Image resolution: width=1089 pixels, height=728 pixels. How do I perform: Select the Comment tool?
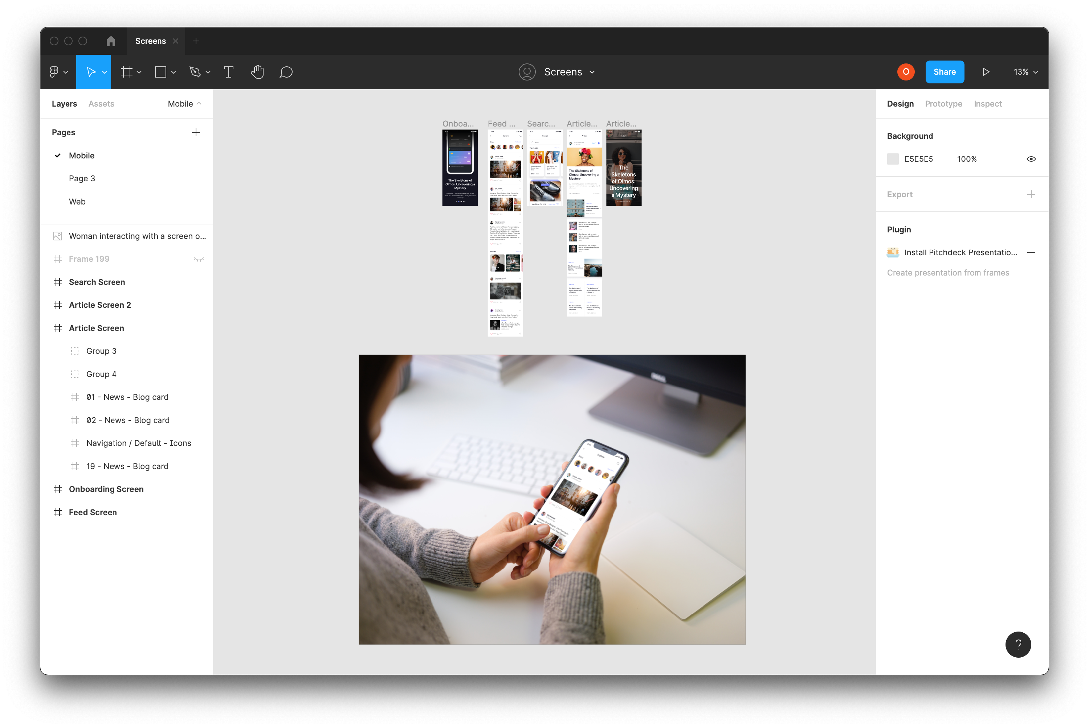tap(286, 72)
